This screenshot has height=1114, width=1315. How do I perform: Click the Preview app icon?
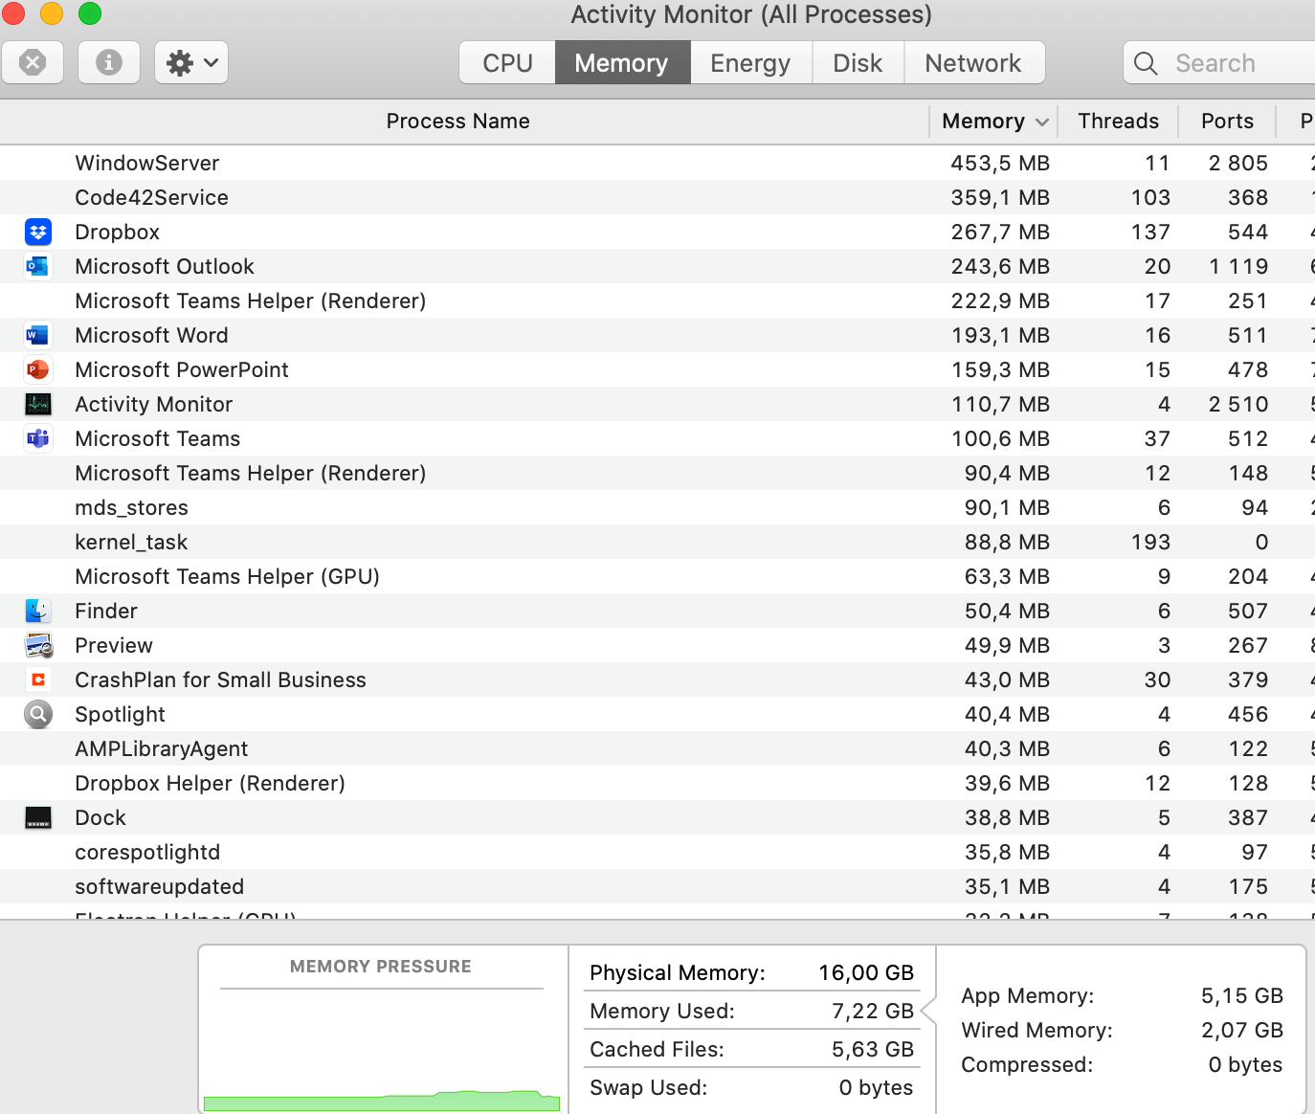tap(38, 645)
